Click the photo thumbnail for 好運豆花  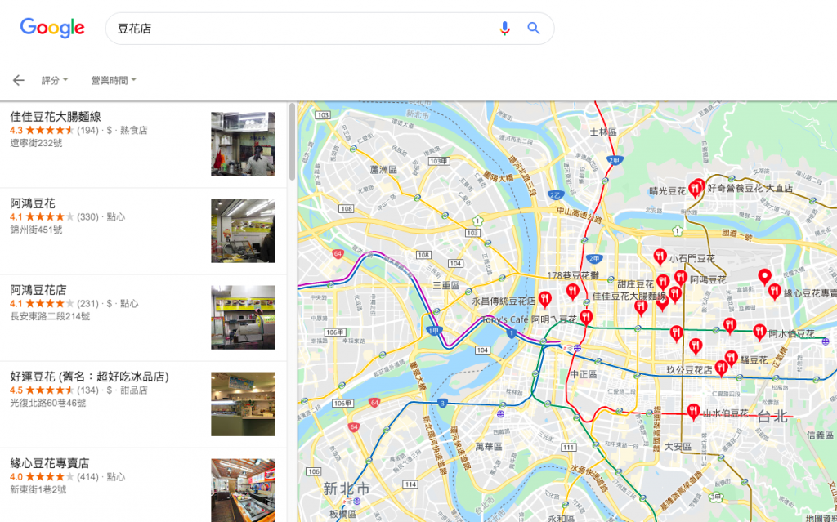pyautogui.click(x=243, y=404)
